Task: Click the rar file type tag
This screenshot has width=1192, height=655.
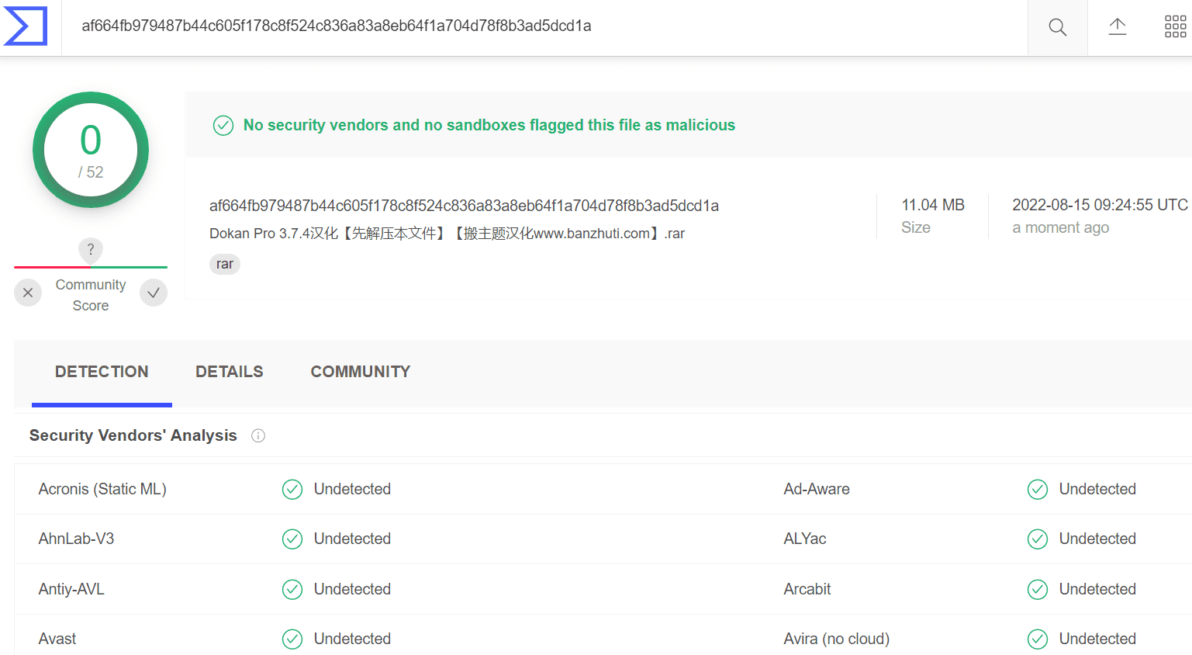Action: (225, 265)
